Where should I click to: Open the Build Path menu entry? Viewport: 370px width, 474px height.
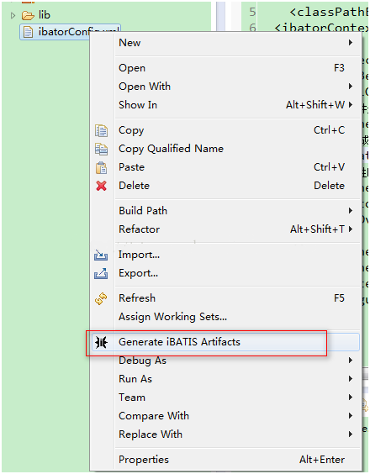click(225, 211)
